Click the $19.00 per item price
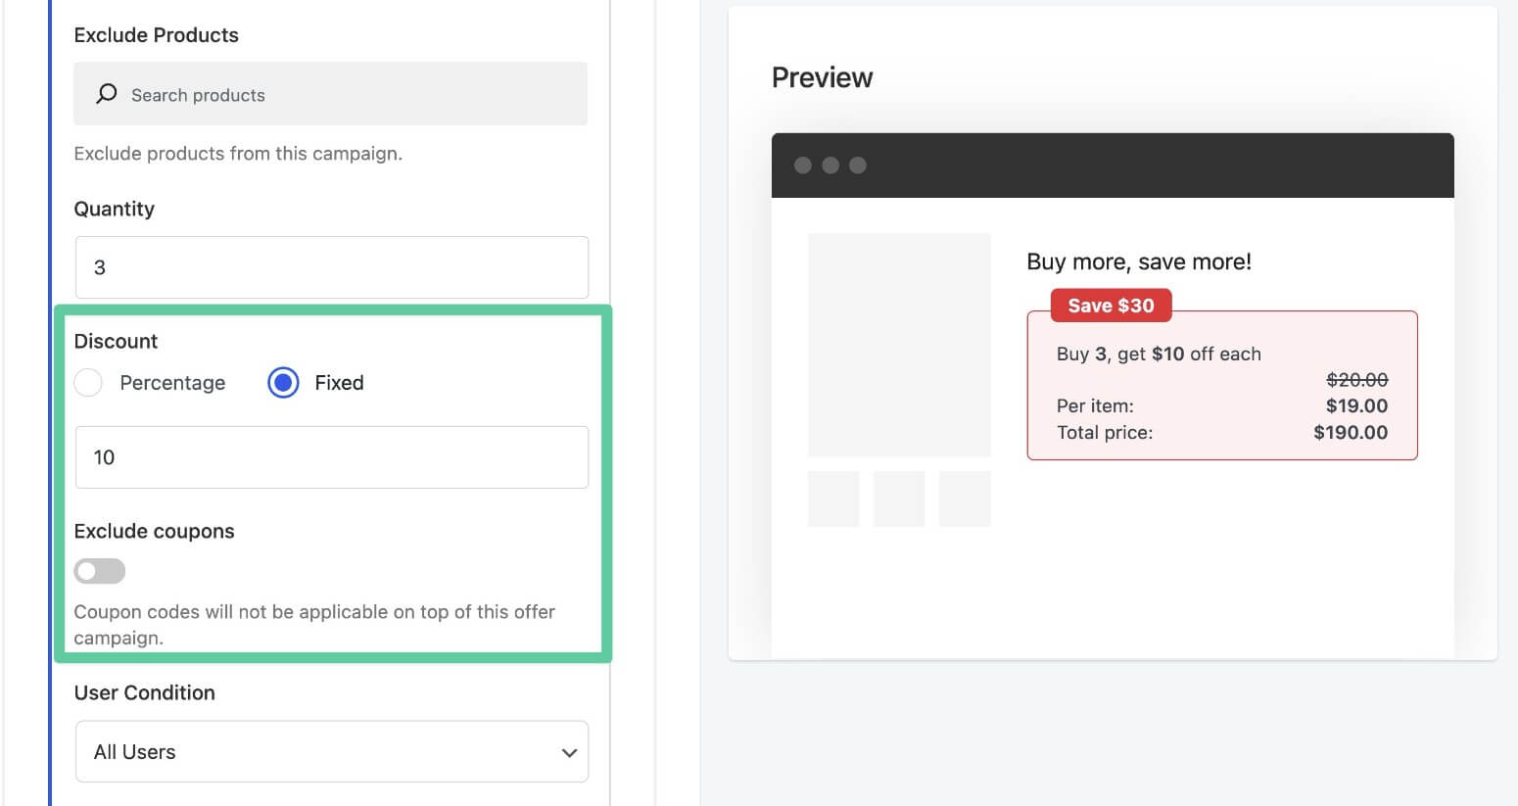Screen dimensions: 1518x806 1356,405
